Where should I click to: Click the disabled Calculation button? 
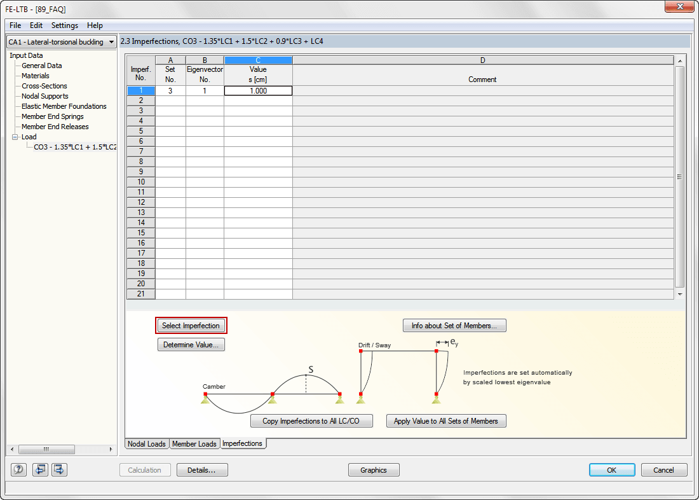click(x=145, y=469)
